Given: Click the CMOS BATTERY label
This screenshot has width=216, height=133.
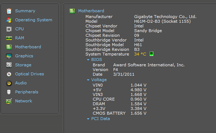Looking at the screenshot, I should pyautogui.click(x=109, y=113).
